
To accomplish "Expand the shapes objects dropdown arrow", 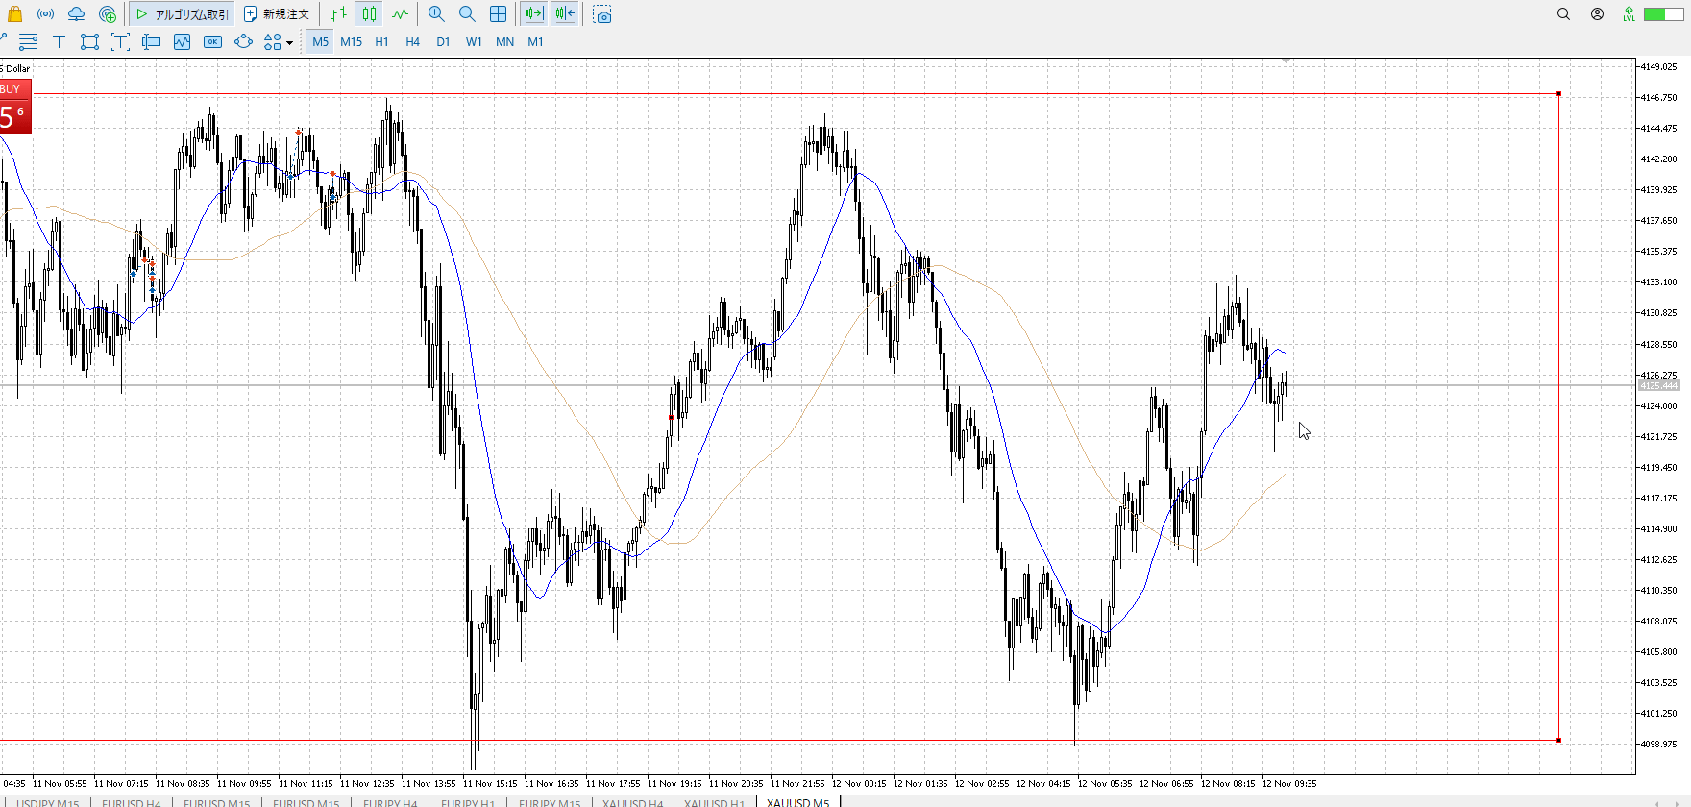I will pyautogui.click(x=289, y=42).
